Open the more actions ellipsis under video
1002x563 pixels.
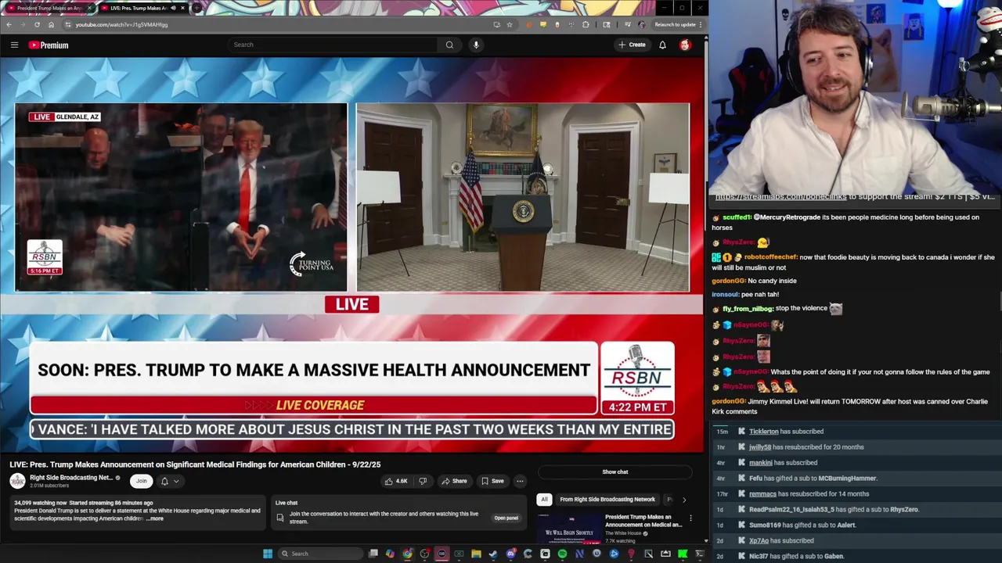[x=520, y=481]
